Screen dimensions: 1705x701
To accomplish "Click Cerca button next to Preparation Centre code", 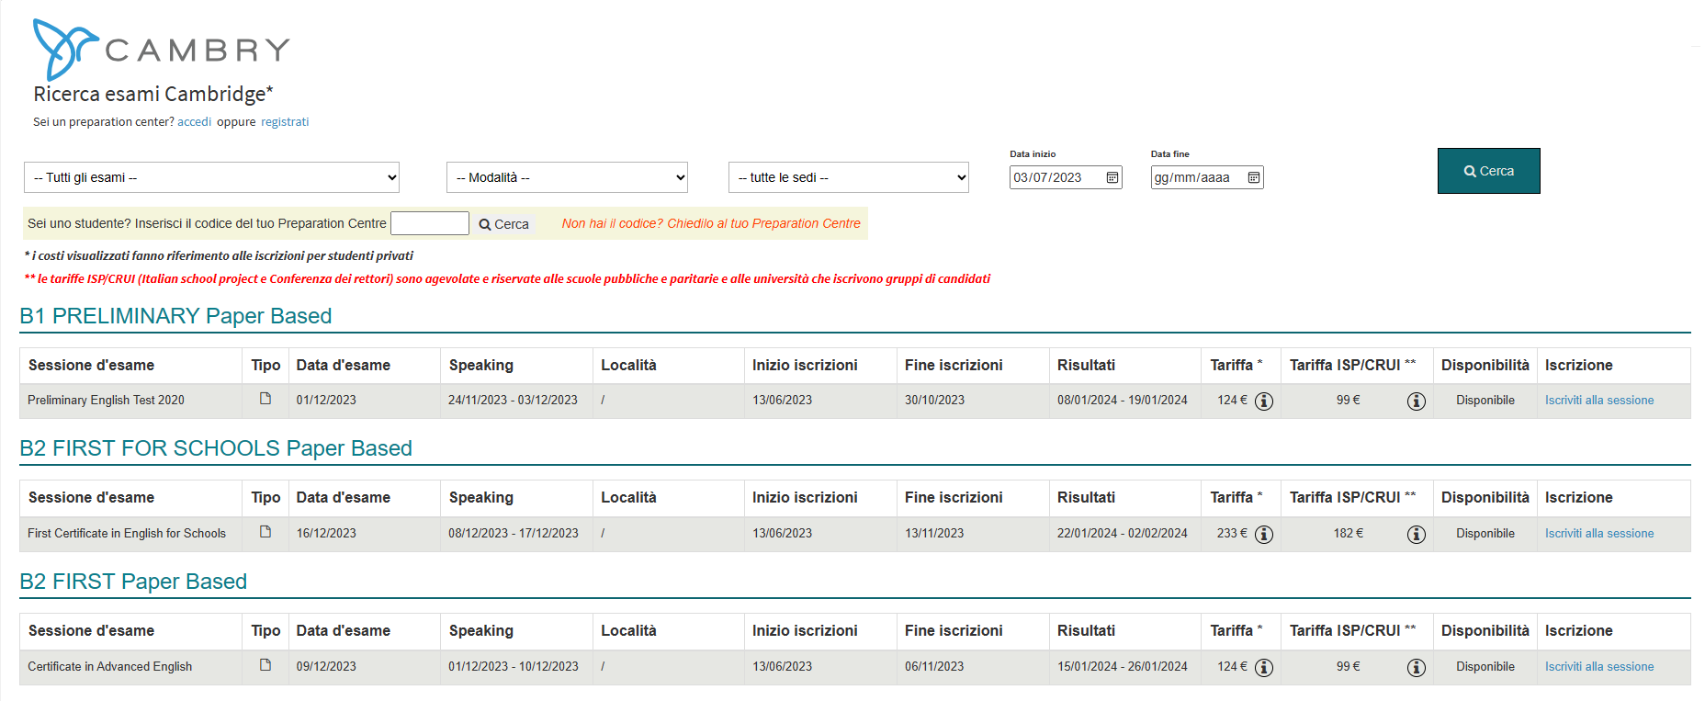I will tap(503, 224).
